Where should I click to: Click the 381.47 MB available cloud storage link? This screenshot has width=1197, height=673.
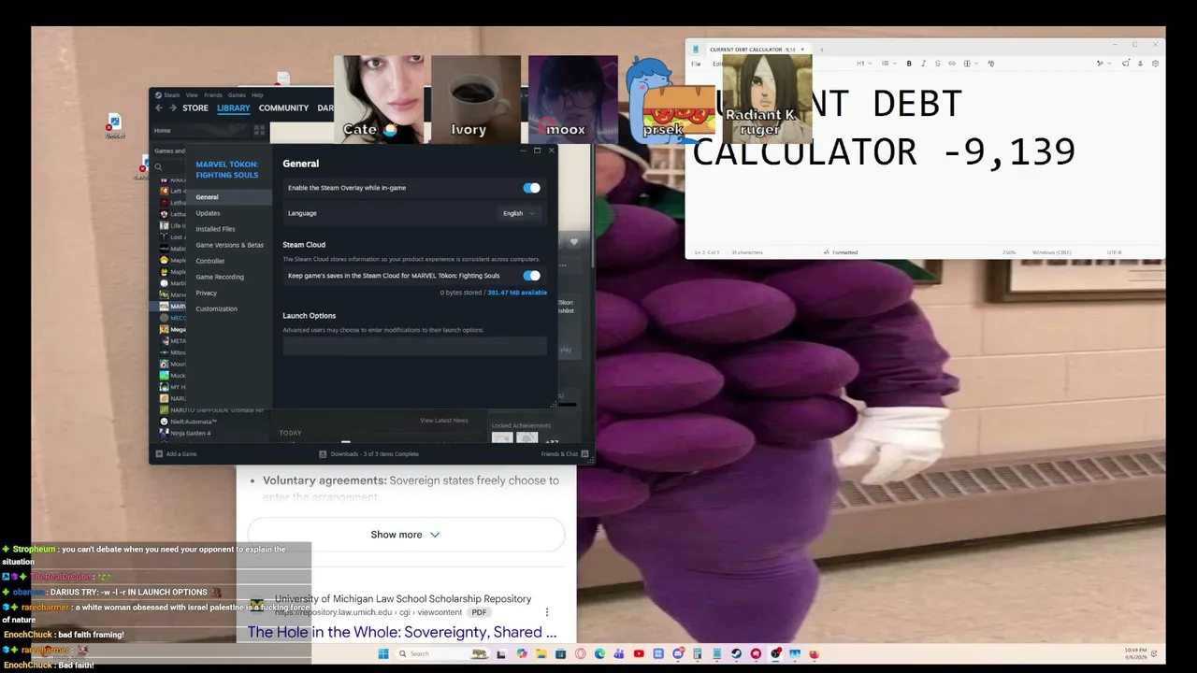(x=517, y=293)
